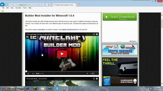Click the green Start Download button
The width and height of the screenshot is (163, 91).
[120, 17]
